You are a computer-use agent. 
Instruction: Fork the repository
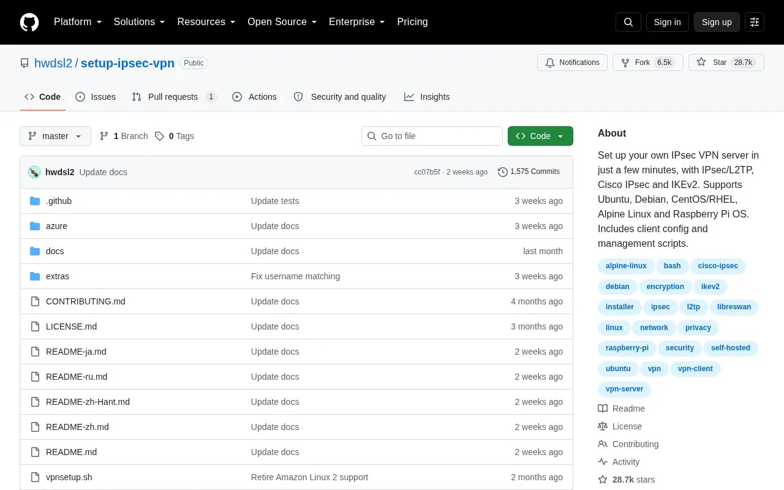click(x=648, y=62)
